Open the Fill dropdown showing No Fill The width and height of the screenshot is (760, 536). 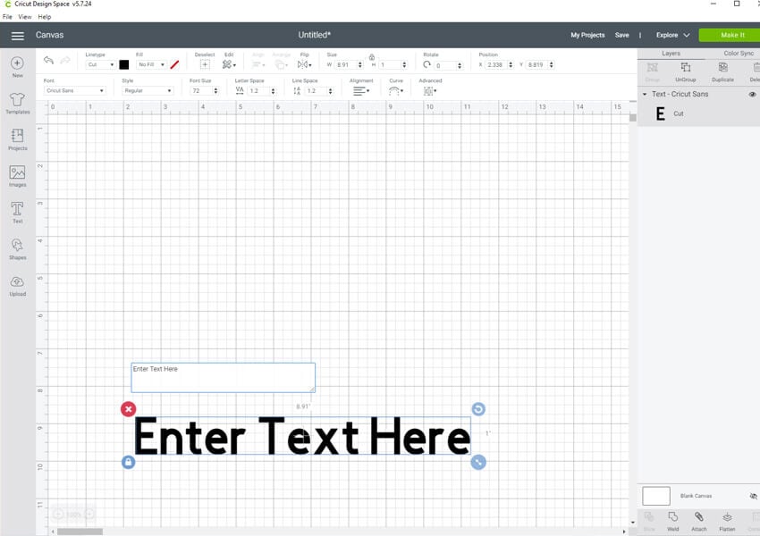[x=151, y=64]
